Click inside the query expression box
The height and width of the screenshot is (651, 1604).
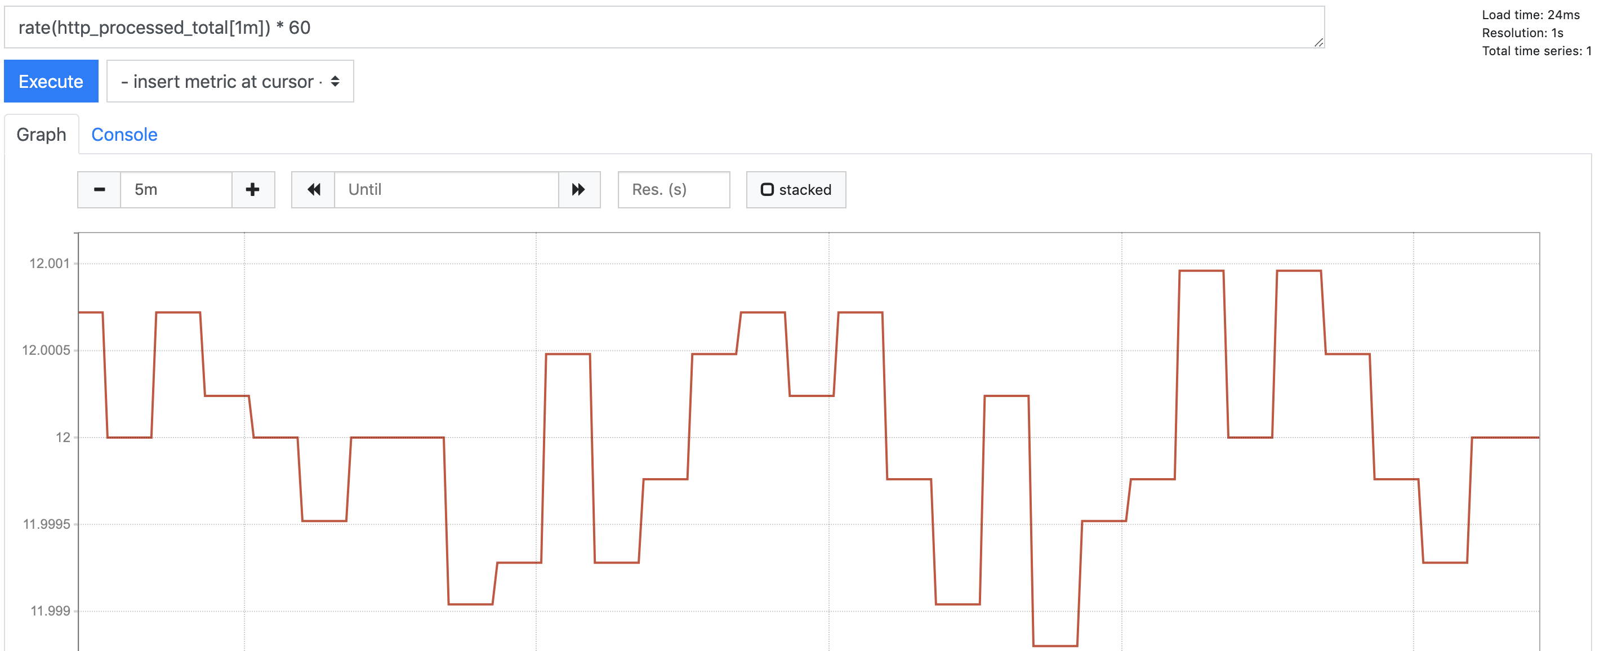point(664,28)
